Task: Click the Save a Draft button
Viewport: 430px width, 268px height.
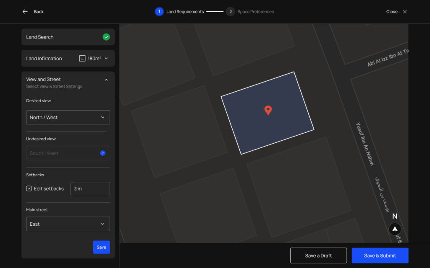Action: click(x=318, y=255)
